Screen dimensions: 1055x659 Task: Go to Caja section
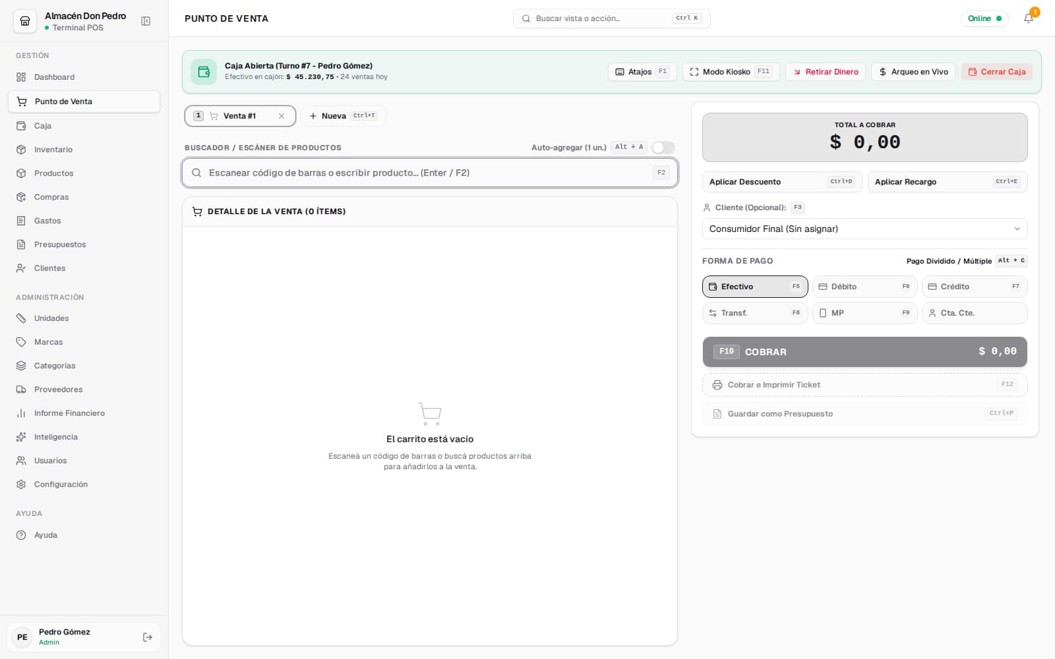point(84,126)
